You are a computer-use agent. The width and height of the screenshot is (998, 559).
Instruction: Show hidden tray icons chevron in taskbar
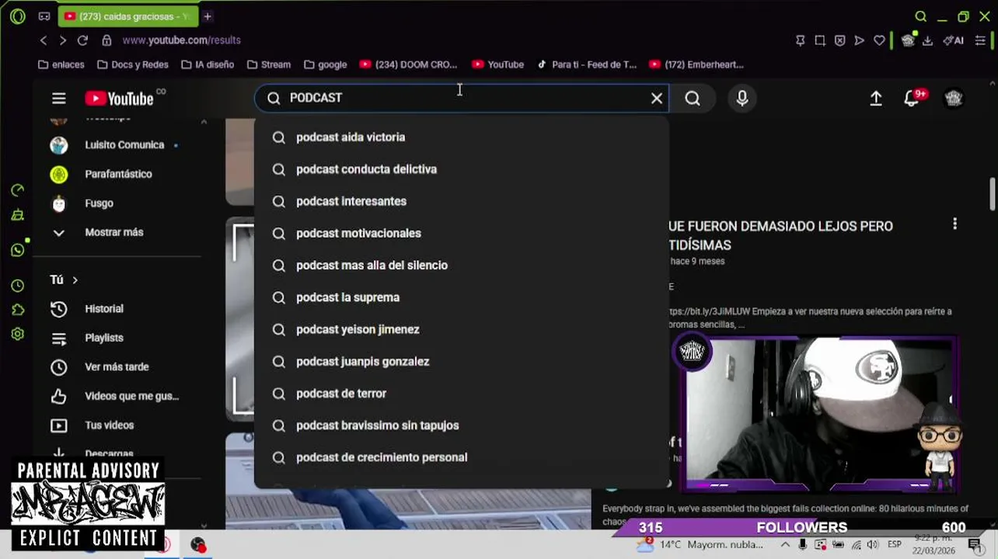[785, 544]
